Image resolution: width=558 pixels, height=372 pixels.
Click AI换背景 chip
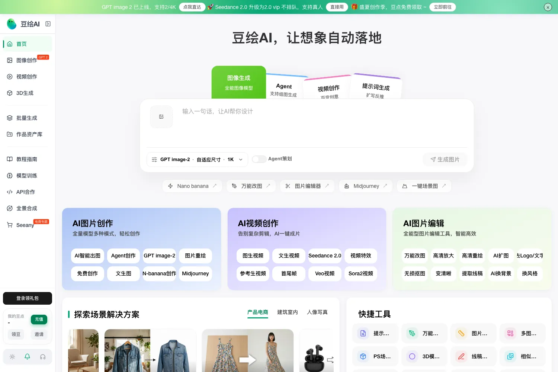click(501, 273)
